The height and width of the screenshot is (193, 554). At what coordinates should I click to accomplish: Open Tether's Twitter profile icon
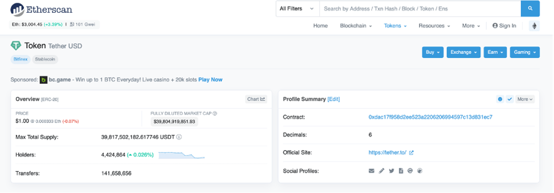tap(392, 171)
